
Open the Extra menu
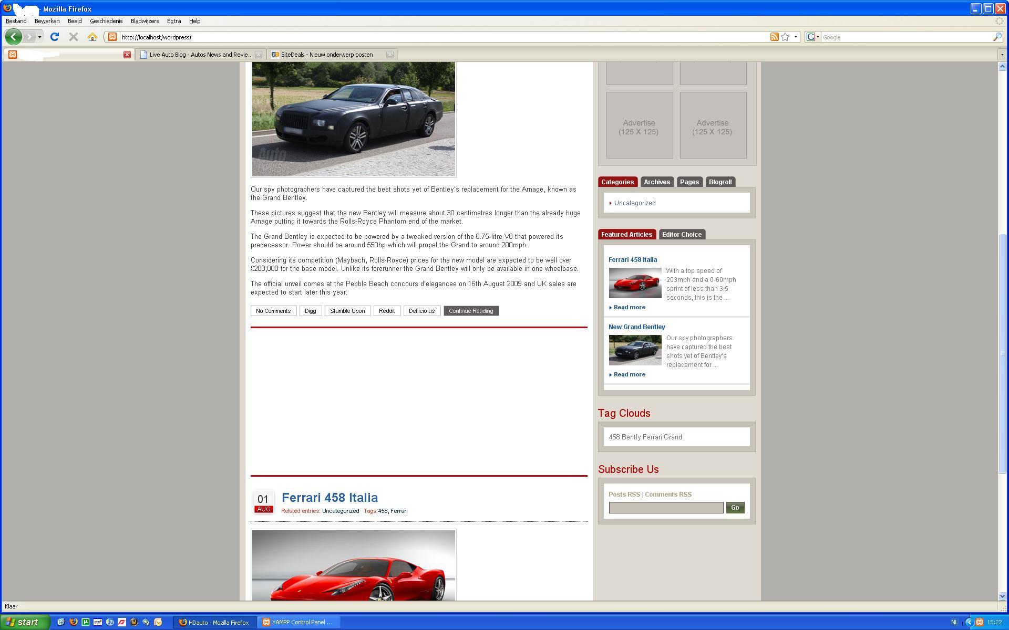pyautogui.click(x=174, y=21)
